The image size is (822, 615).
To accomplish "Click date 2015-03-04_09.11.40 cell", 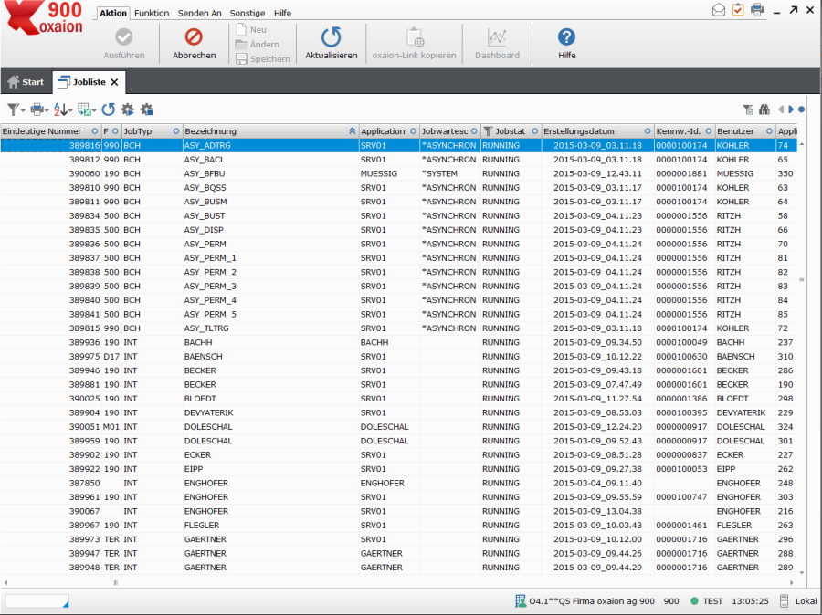I will 597,483.
